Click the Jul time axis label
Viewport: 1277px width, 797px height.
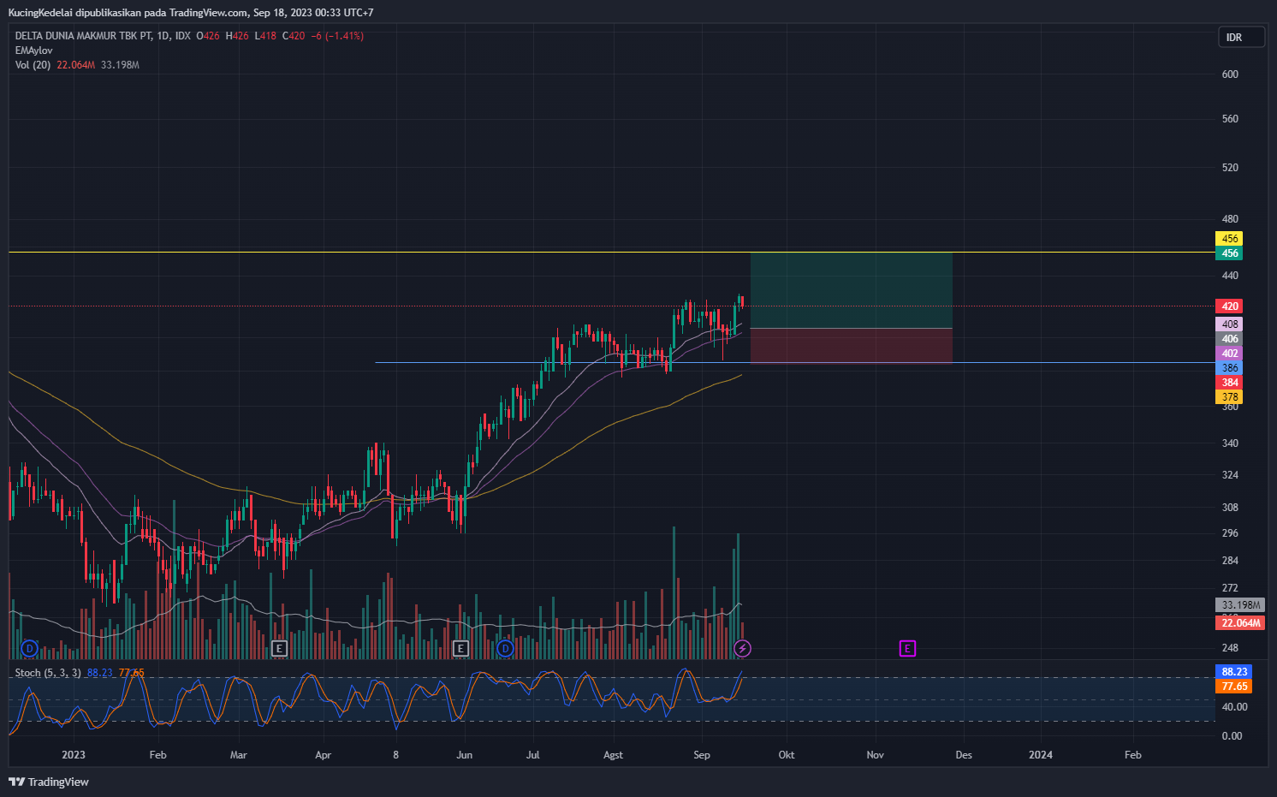pos(533,755)
